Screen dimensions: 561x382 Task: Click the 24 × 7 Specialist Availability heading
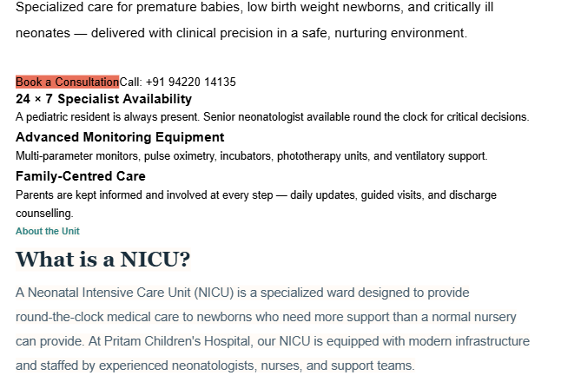pyautogui.click(x=103, y=99)
